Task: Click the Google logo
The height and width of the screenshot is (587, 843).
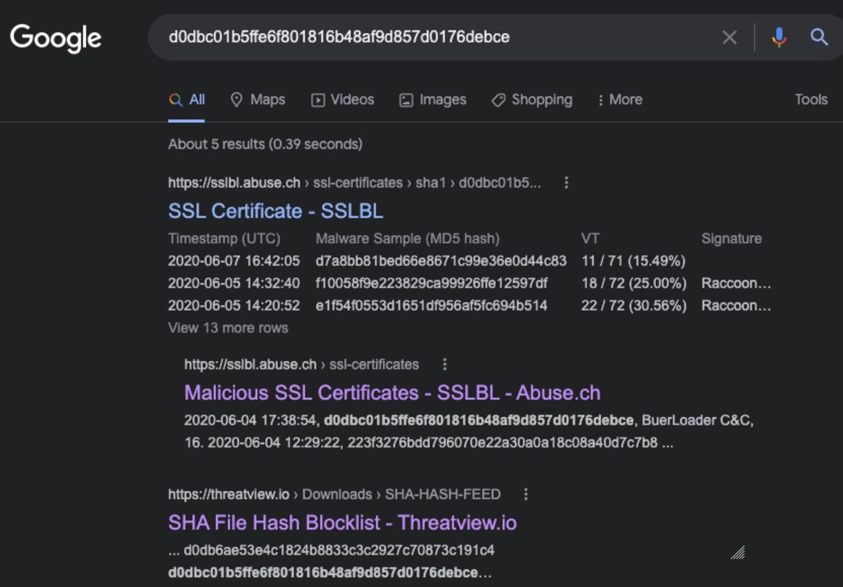Action: click(56, 37)
